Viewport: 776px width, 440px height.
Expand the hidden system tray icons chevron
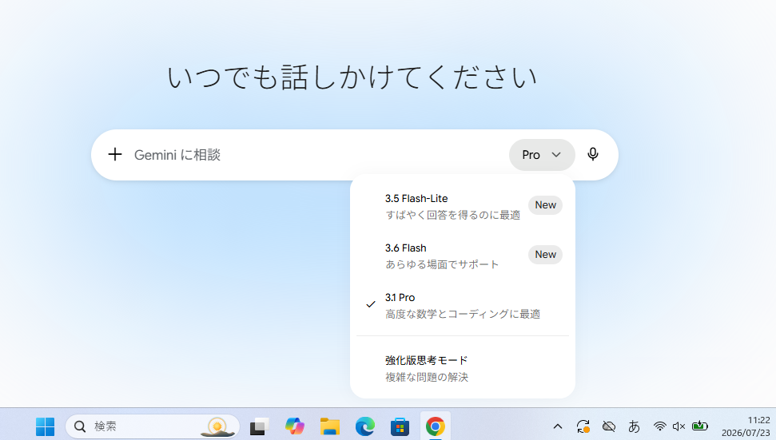pyautogui.click(x=558, y=426)
